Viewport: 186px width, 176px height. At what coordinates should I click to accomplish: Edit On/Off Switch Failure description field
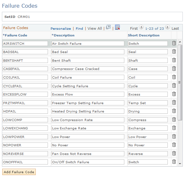(x=88, y=162)
